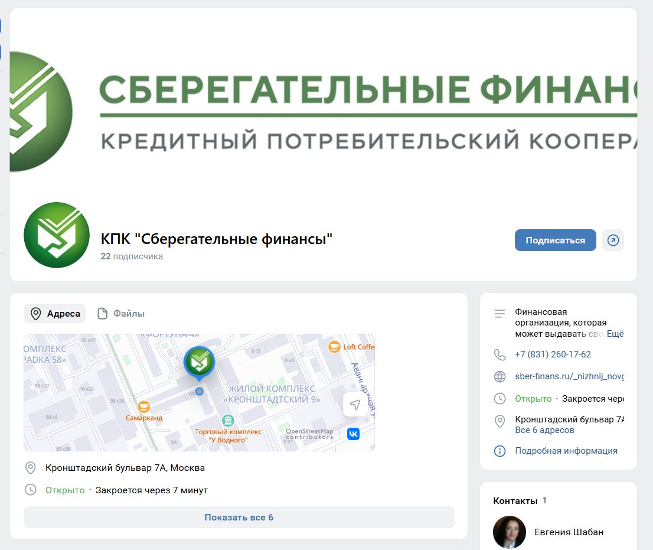The width and height of the screenshot is (653, 550).
Task: Click the description lines icon in sidebar
Action: point(499,313)
